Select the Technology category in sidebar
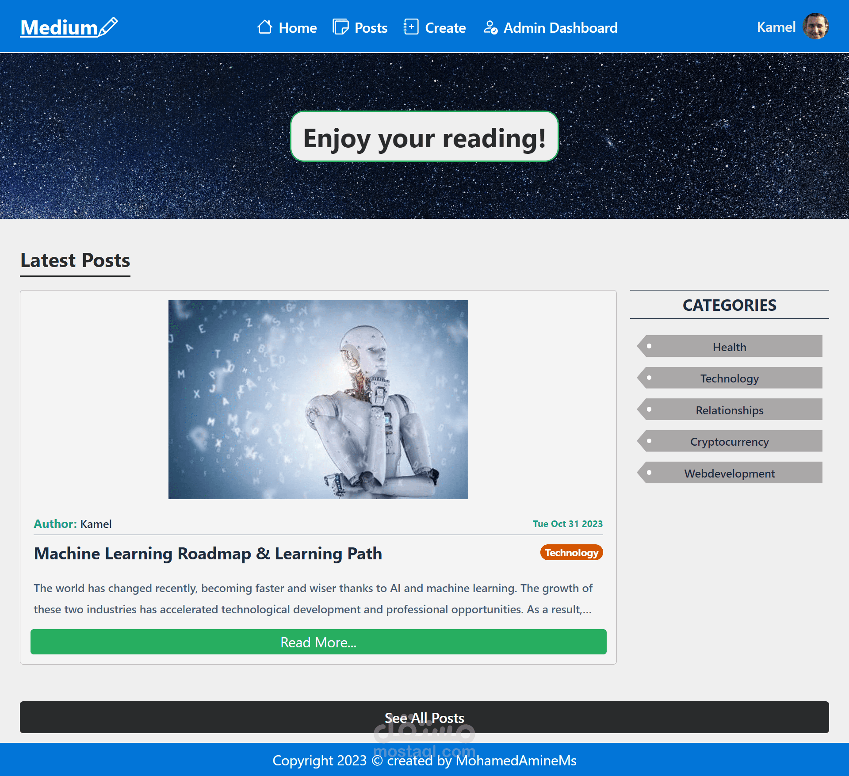 click(729, 378)
